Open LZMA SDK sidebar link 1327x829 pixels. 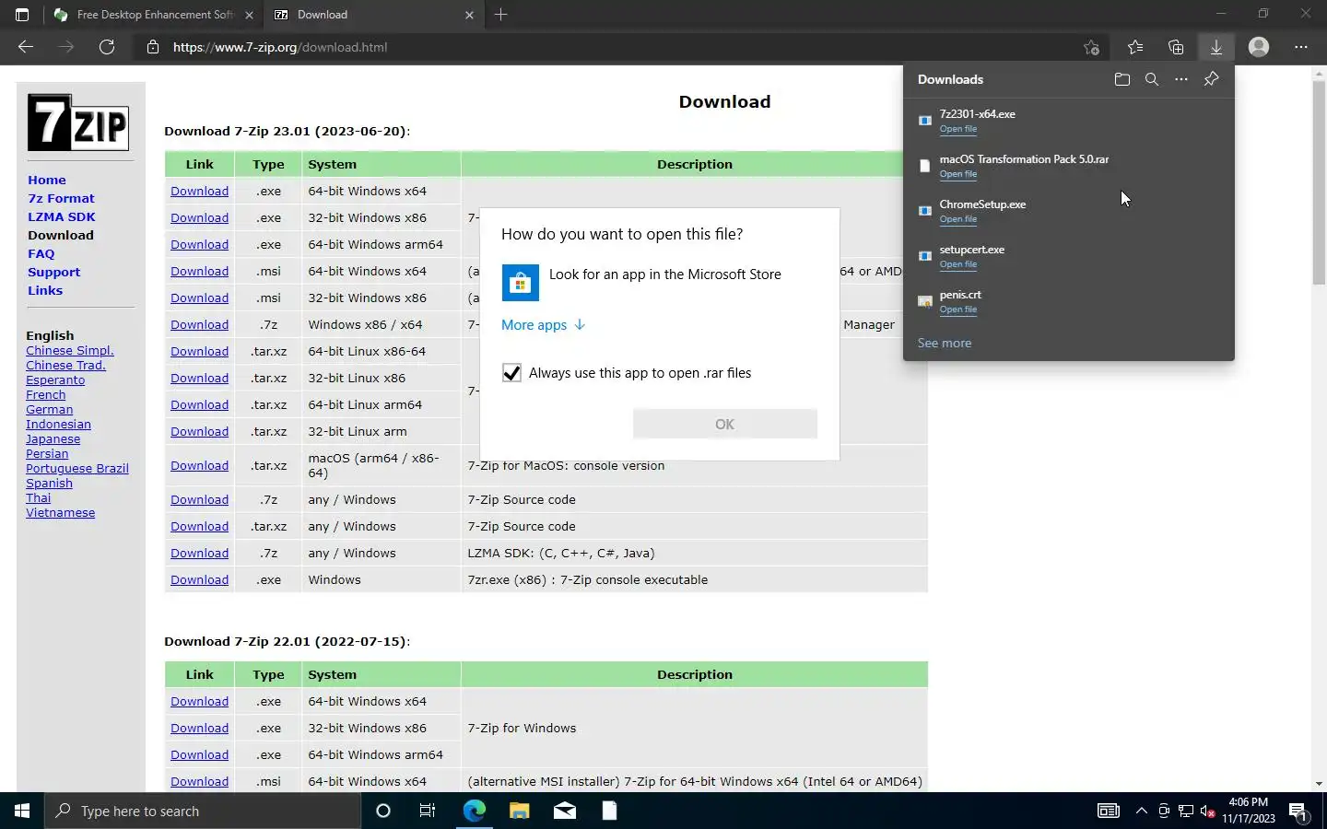(62, 216)
